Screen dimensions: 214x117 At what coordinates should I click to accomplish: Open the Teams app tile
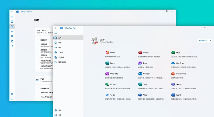(x=173, y=84)
